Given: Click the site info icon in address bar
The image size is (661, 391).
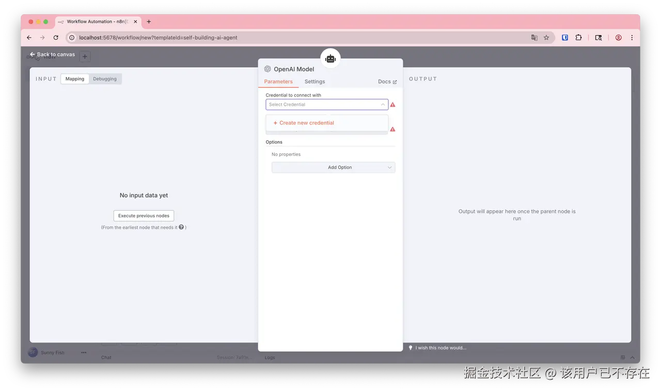Looking at the screenshot, I should coord(72,38).
